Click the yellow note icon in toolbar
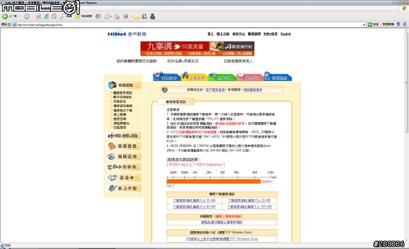Image resolution: width=409 pixels, height=249 pixels. 137,17
